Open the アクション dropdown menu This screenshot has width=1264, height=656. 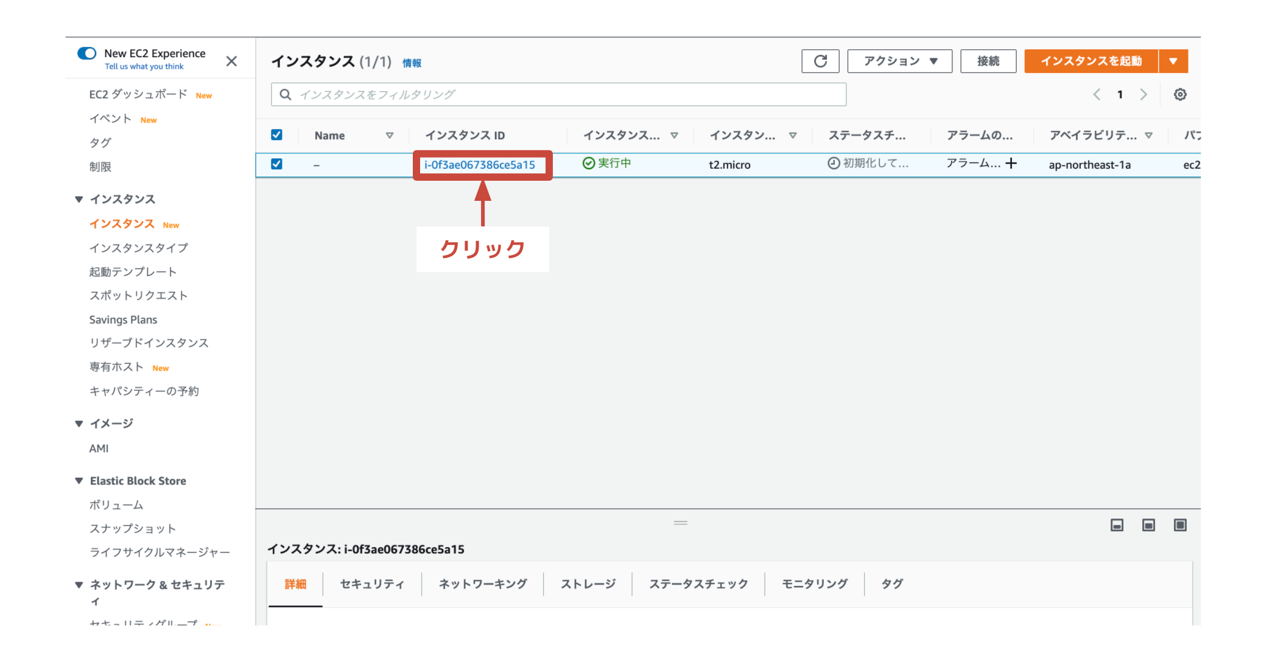tap(899, 61)
